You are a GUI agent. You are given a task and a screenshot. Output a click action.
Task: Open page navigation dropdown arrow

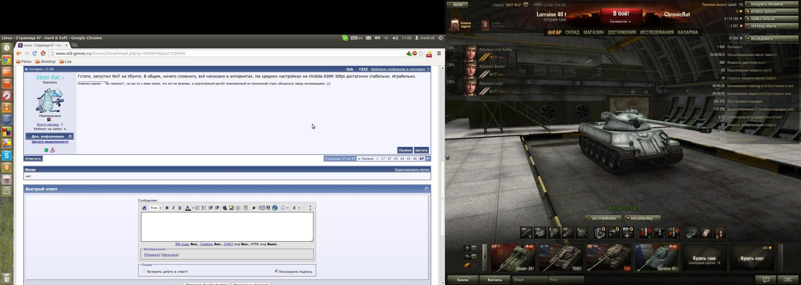(x=428, y=159)
